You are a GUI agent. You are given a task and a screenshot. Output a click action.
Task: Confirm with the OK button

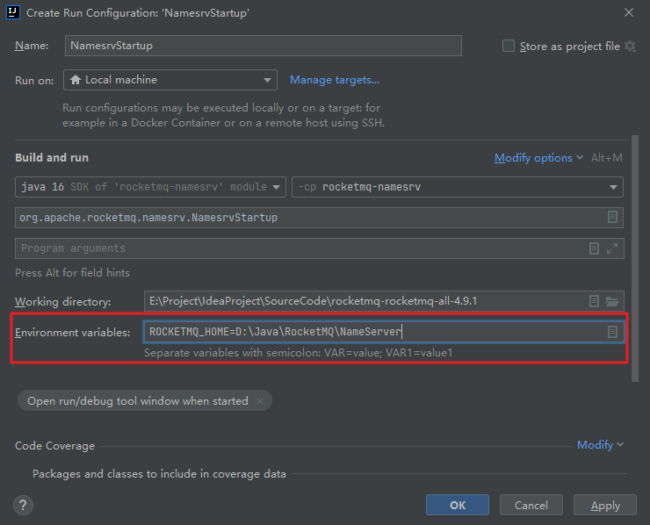tap(458, 505)
